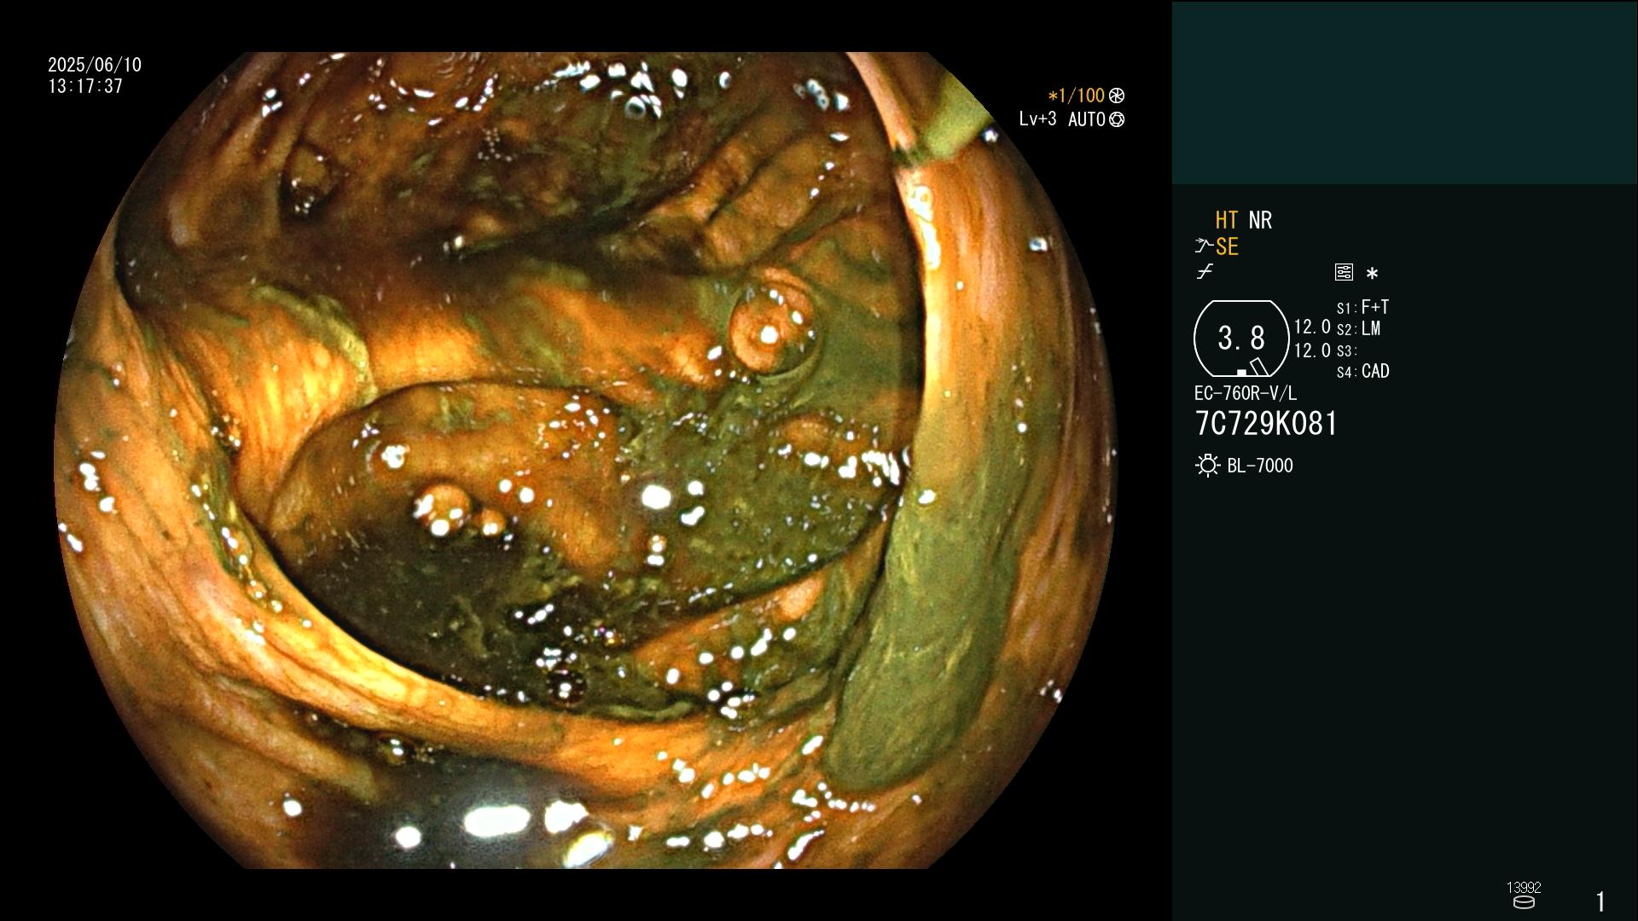
Task: Click the AUTO exposure mode text
Action: 1086,119
